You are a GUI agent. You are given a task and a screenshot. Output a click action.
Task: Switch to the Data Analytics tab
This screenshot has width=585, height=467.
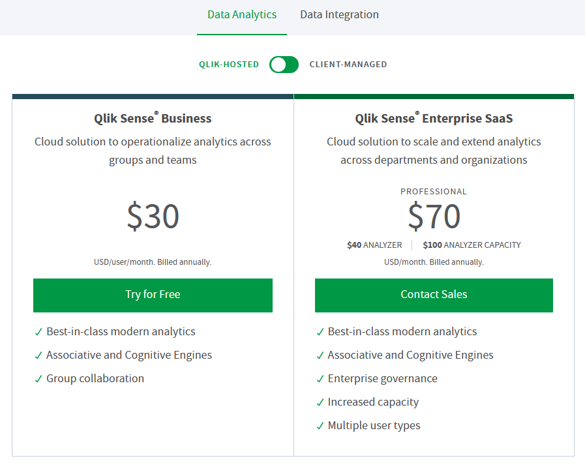coord(242,15)
